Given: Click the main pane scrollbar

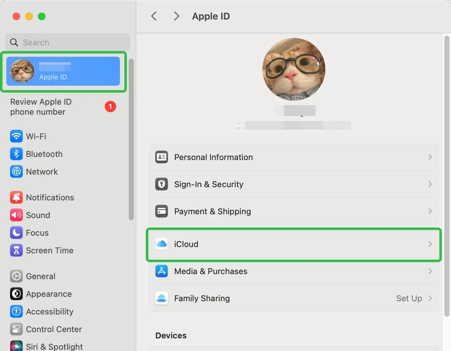Looking at the screenshot, I should [x=447, y=176].
